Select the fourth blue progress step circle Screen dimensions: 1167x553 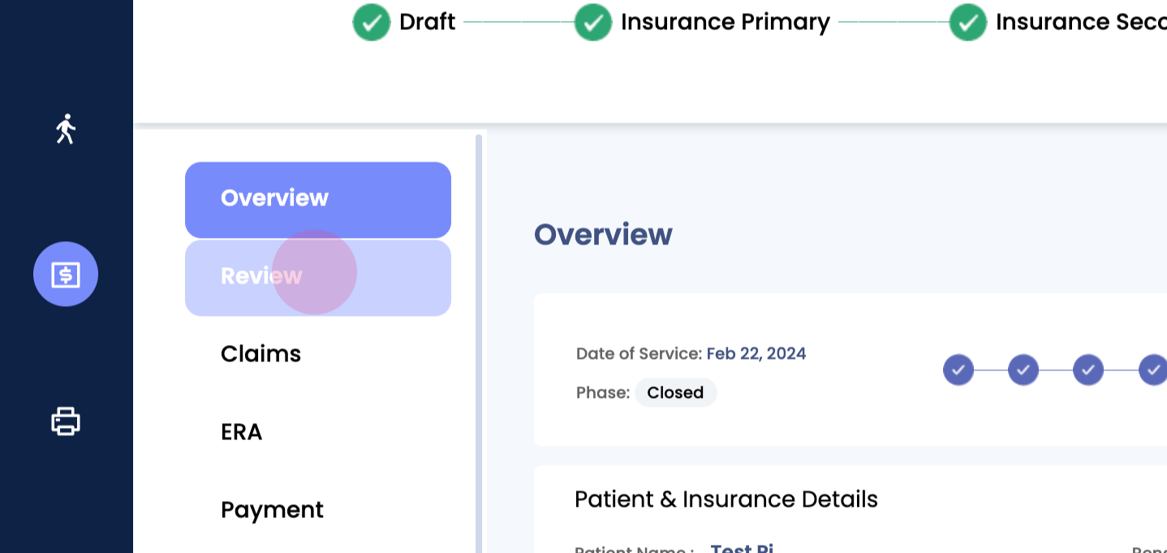click(1153, 369)
